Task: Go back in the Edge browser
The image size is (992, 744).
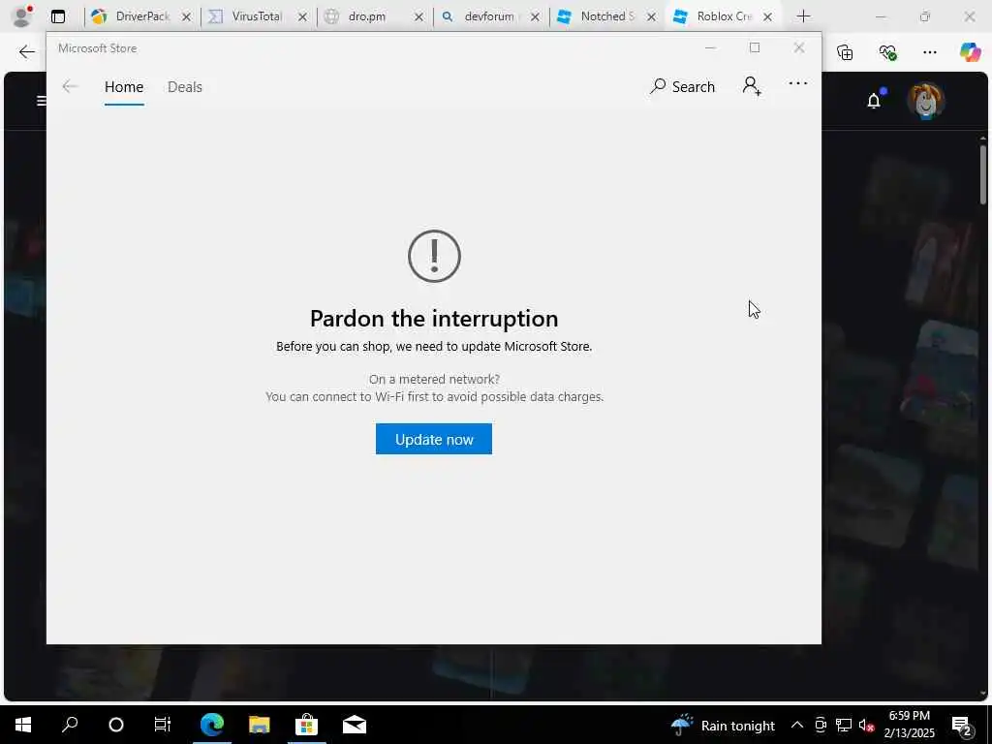Action: [26, 52]
